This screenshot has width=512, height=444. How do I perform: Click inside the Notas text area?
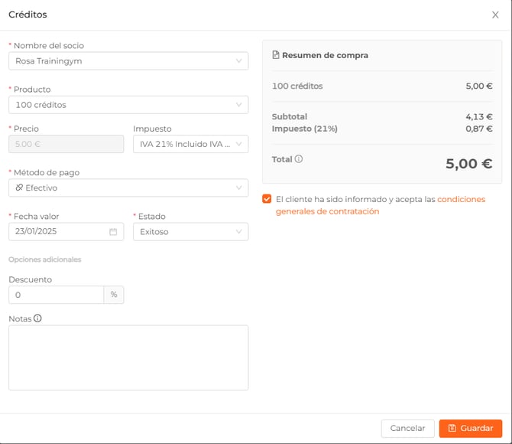[x=128, y=357]
